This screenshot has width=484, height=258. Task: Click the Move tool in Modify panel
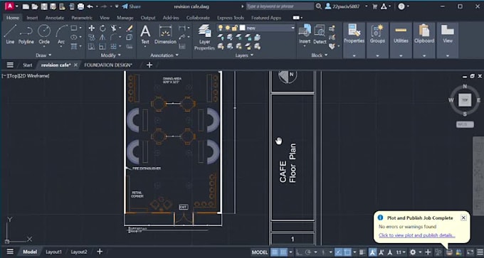point(92,28)
